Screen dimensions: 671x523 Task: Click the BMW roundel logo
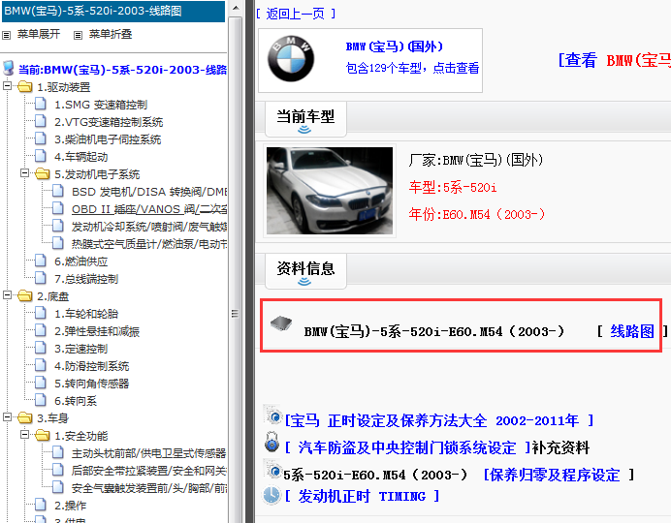pyautogui.click(x=291, y=58)
